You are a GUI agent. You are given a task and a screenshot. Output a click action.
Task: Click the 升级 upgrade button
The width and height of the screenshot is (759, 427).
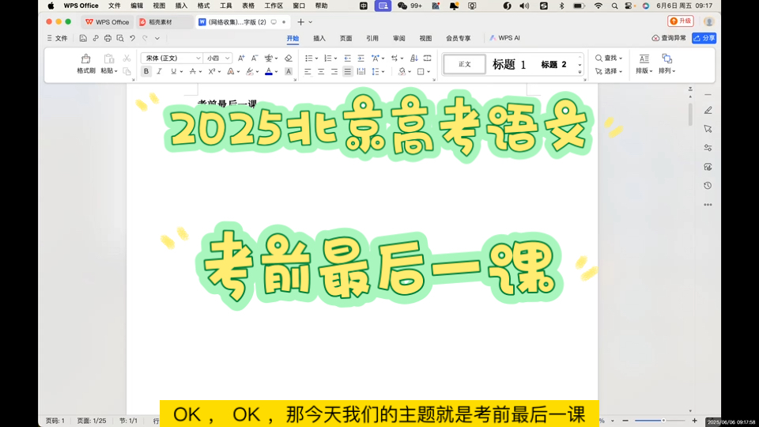681,21
